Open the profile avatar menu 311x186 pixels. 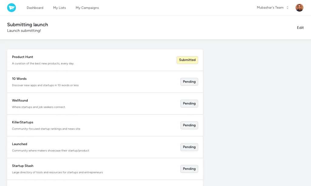299,7
